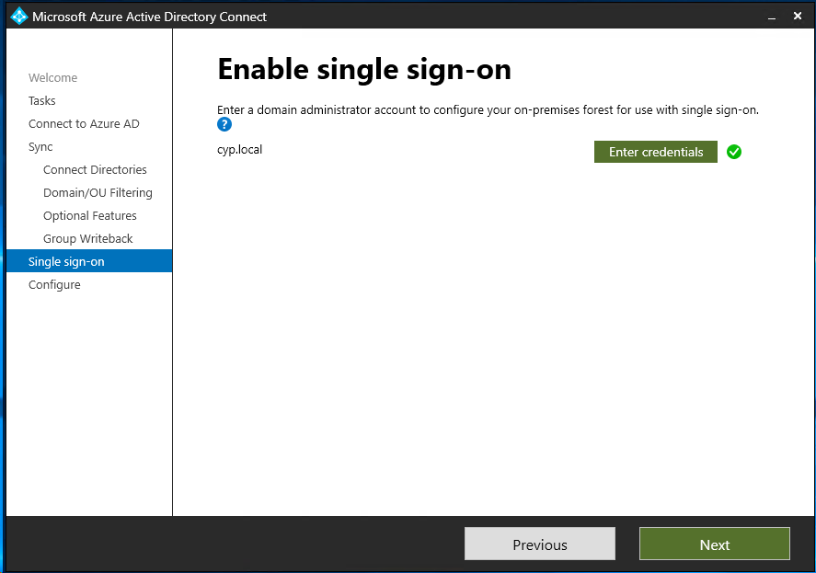This screenshot has width=816, height=573.
Task: Return to the Previous wizard page
Action: (x=540, y=544)
